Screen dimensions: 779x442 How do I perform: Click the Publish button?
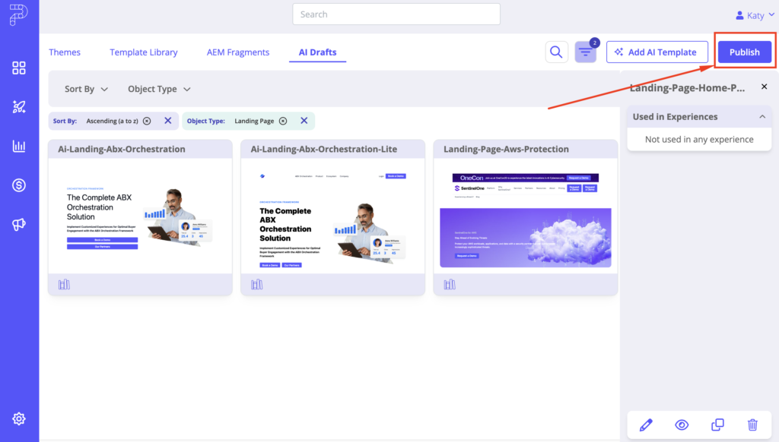coord(744,52)
